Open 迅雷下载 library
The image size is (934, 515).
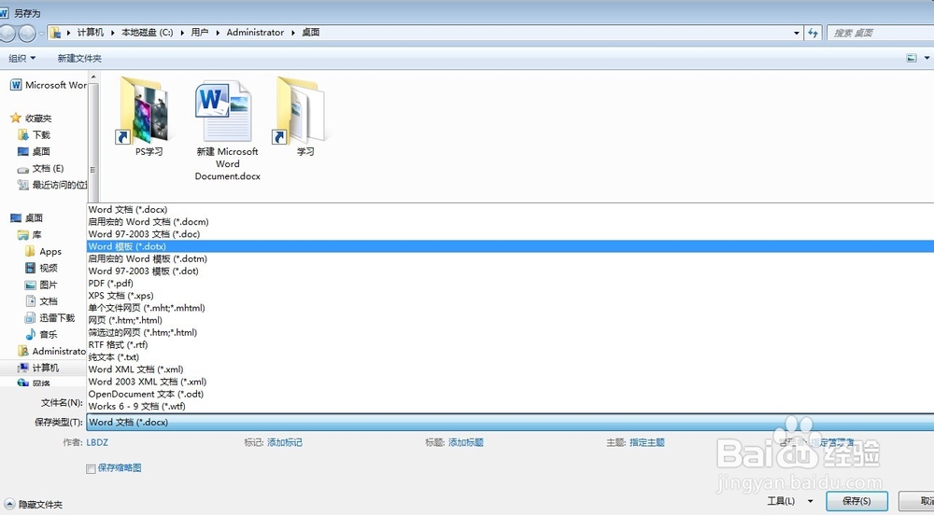click(50, 318)
